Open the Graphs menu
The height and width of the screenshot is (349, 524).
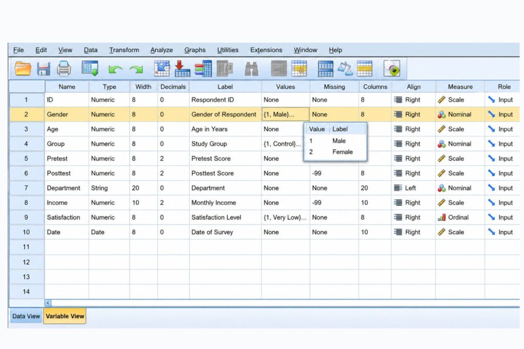(x=195, y=50)
